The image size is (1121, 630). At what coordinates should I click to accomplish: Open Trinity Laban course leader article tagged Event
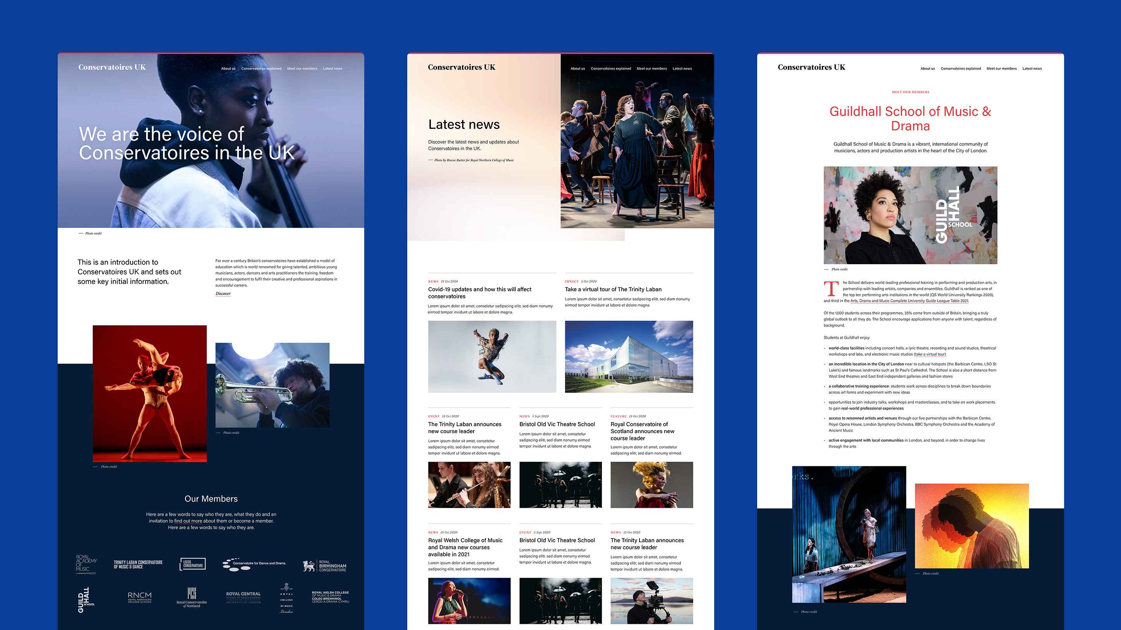465,427
